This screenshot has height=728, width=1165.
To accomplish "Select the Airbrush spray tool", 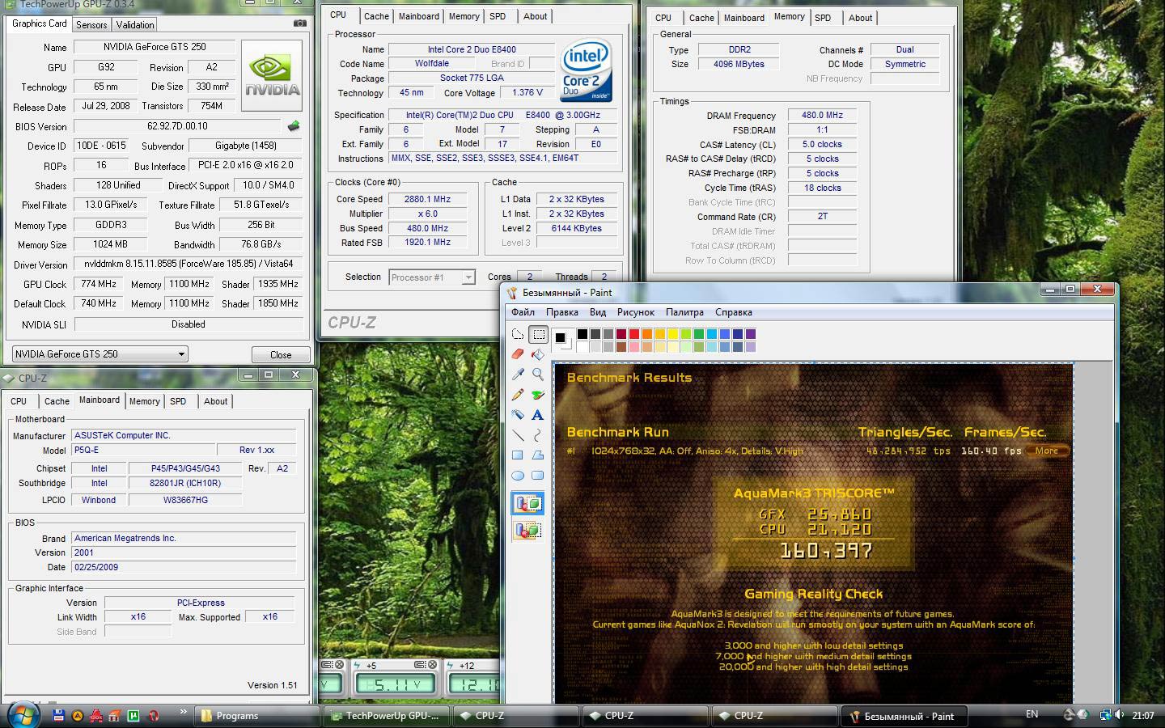I will tap(518, 415).
